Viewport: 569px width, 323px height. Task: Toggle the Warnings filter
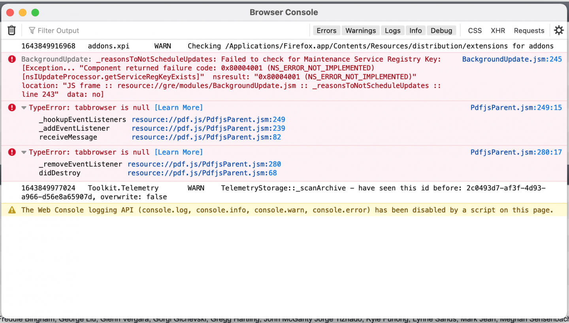point(361,30)
